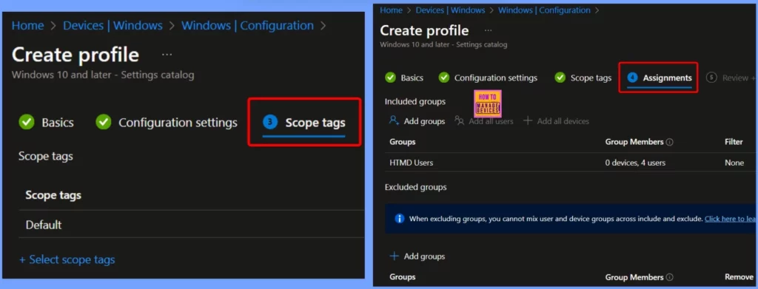Open the ellipsis menu beside Create profile, left panel
The image size is (758, 289).
pyautogui.click(x=167, y=55)
